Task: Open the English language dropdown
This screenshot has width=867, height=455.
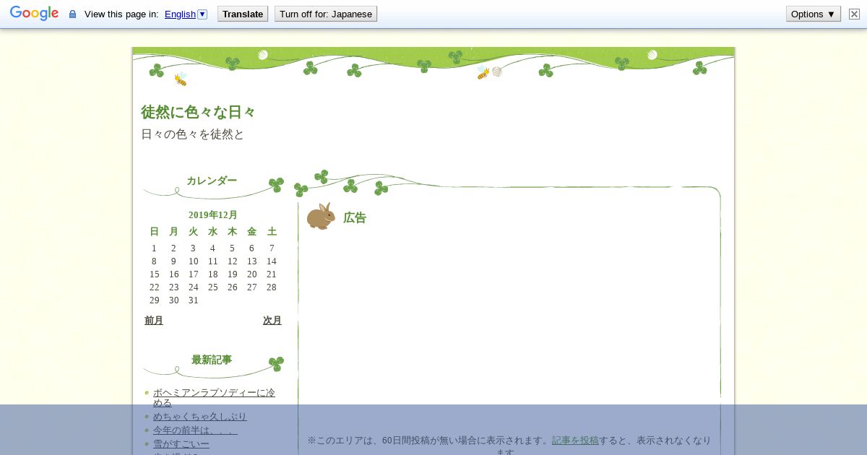Action: pyautogui.click(x=186, y=14)
